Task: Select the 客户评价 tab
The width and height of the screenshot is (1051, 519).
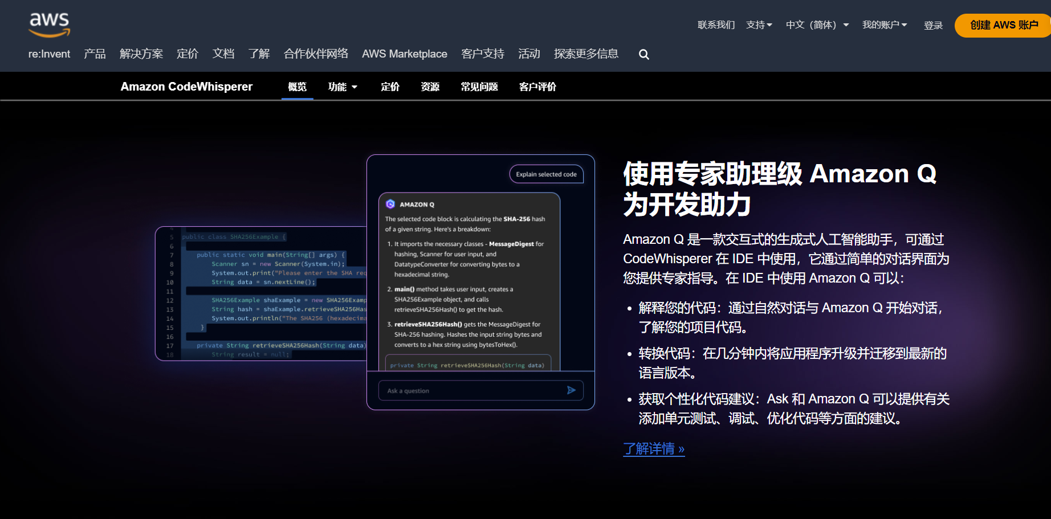Action: 537,87
